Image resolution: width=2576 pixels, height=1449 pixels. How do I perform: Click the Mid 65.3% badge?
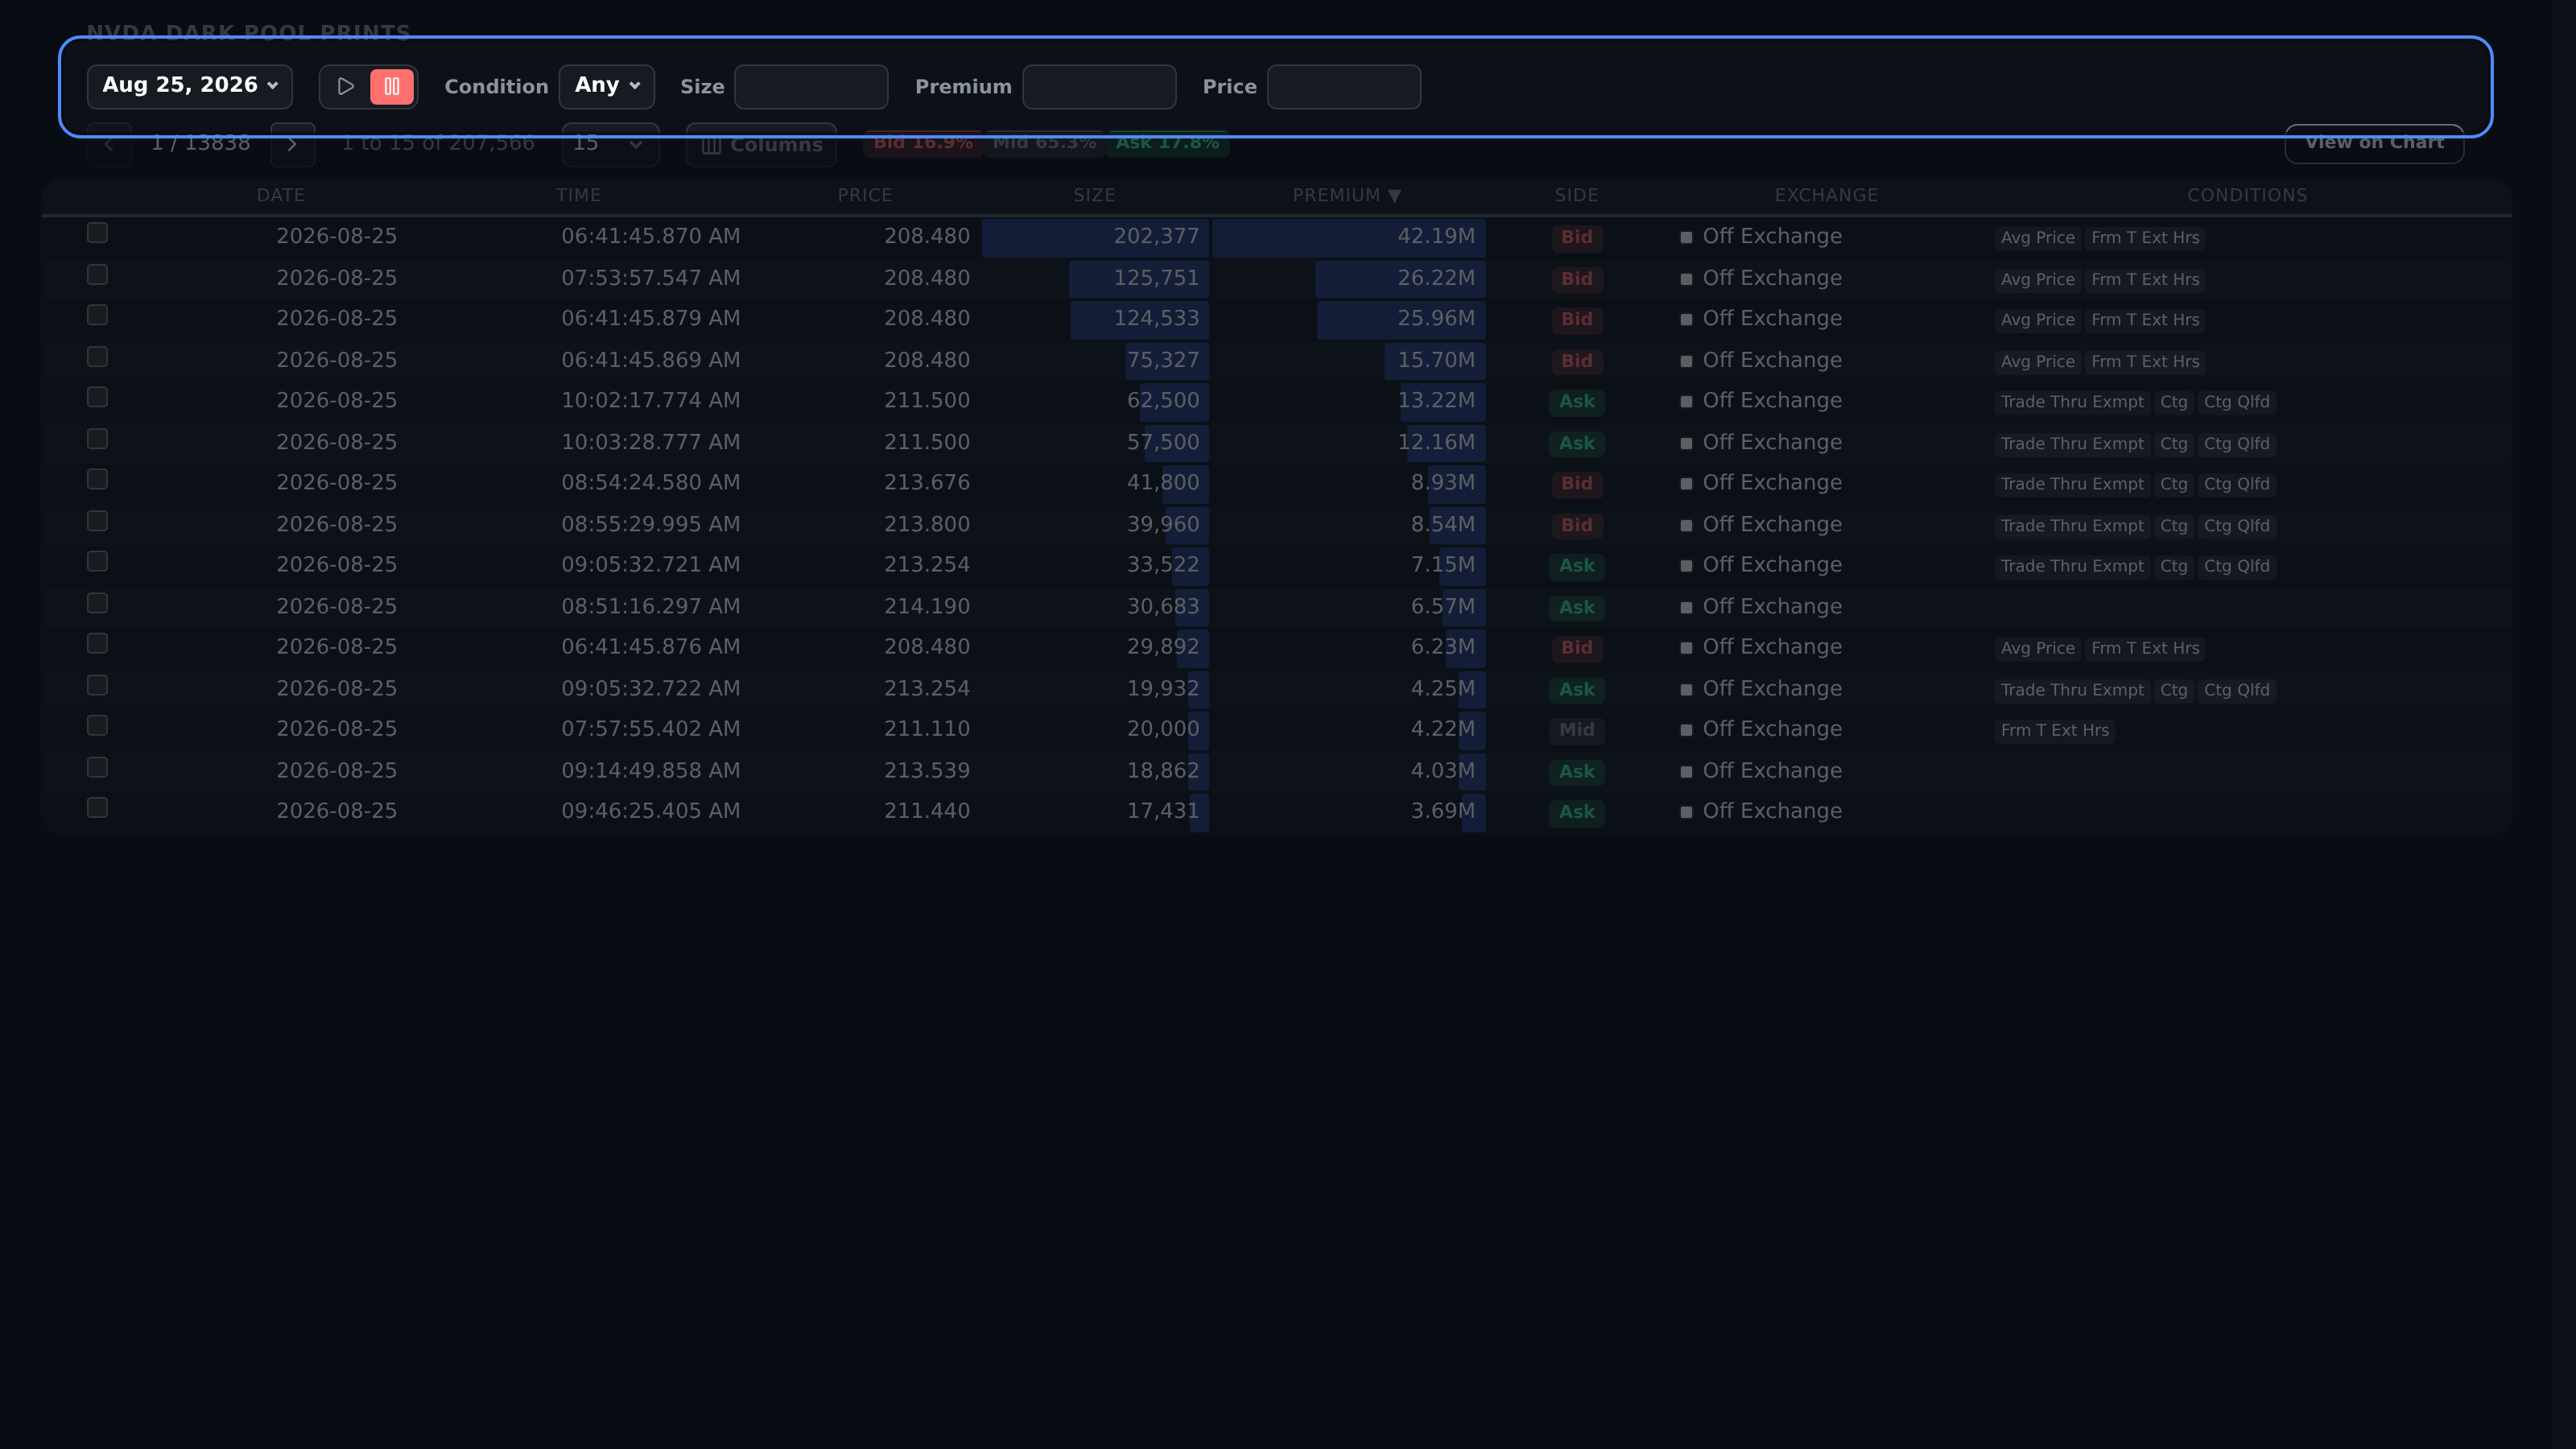point(1044,143)
